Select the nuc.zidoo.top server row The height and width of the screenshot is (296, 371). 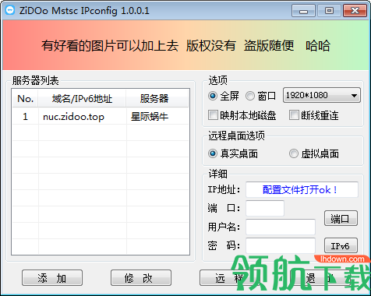tap(101, 117)
